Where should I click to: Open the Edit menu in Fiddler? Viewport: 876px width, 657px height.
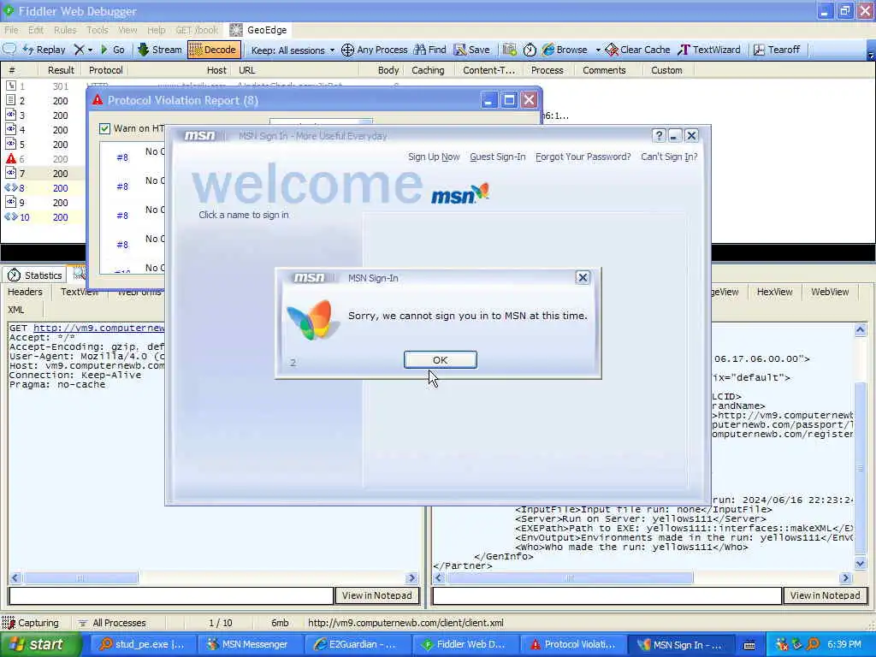pyautogui.click(x=36, y=30)
